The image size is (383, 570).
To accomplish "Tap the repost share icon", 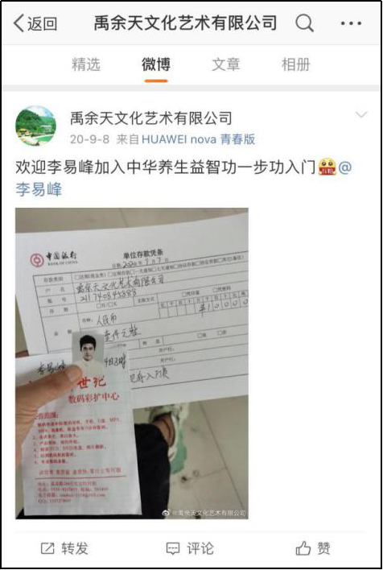I will pyautogui.click(x=47, y=548).
